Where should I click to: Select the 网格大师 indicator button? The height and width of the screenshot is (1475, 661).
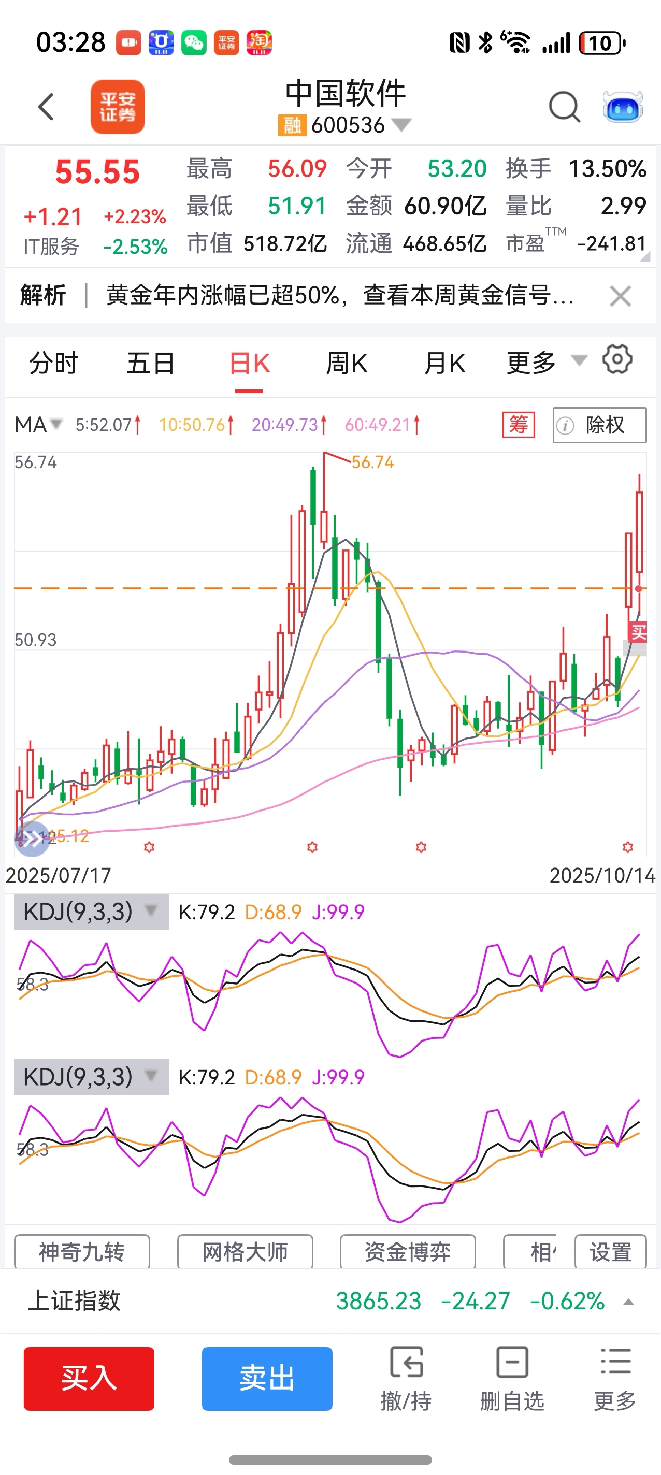coord(245,1252)
